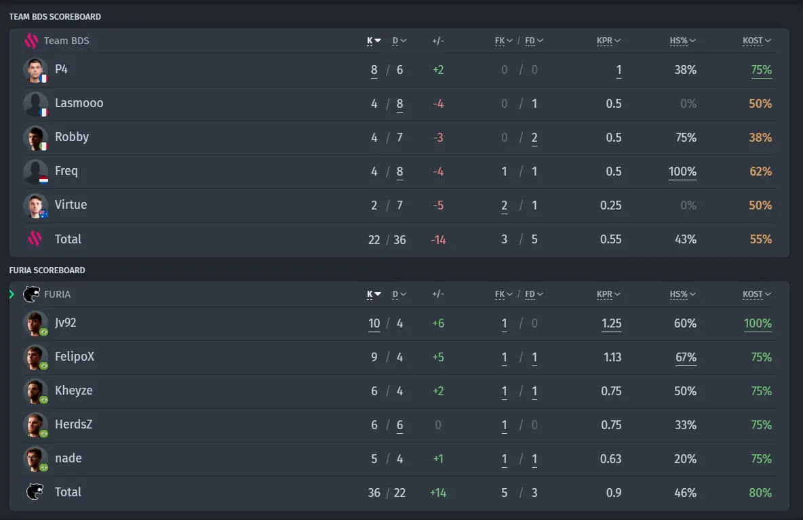Click FelipoX's avatar image
The height and width of the screenshot is (520, 803).
click(35, 357)
